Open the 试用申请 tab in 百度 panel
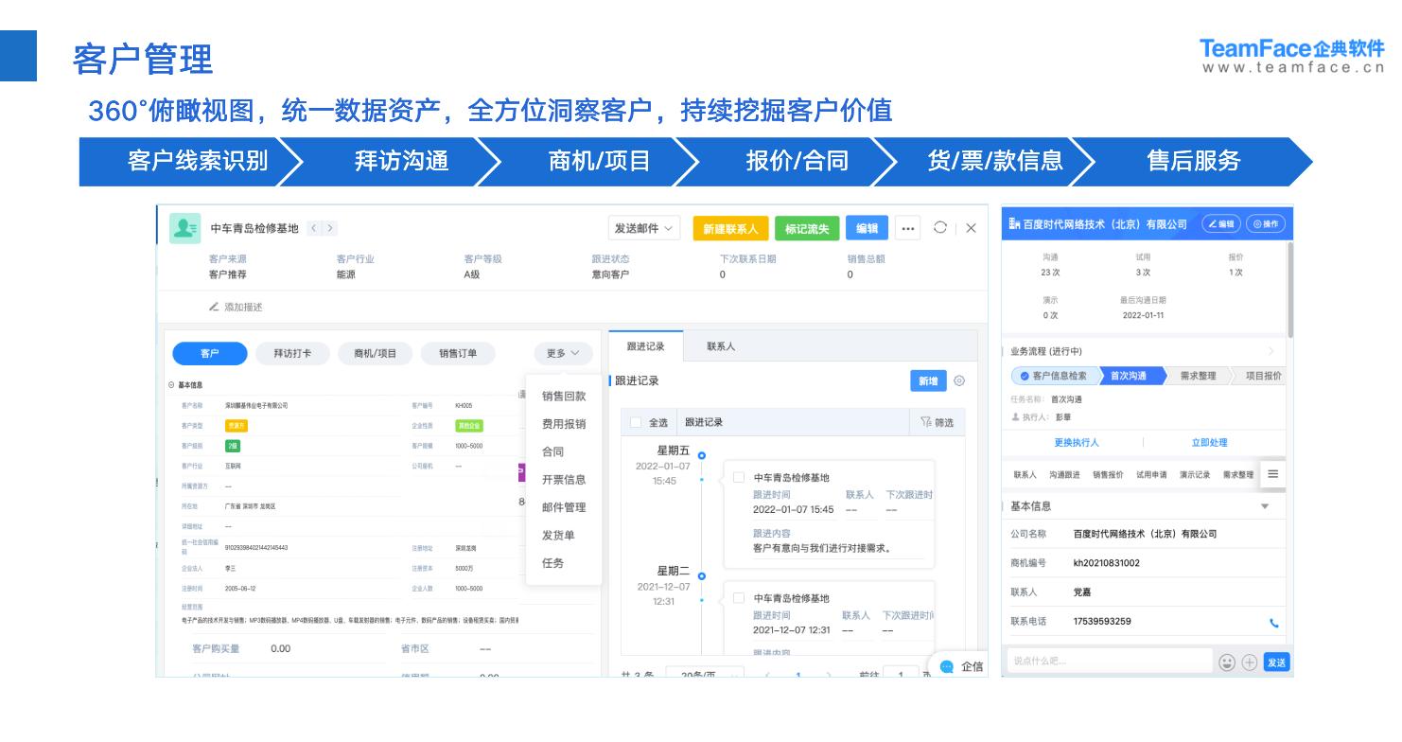 point(1152,474)
